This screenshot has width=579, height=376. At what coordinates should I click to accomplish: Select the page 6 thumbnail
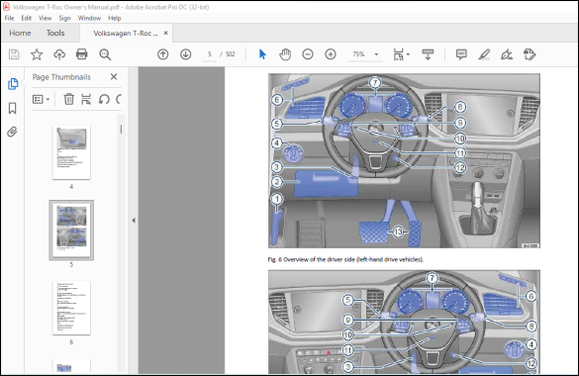pos(71,308)
